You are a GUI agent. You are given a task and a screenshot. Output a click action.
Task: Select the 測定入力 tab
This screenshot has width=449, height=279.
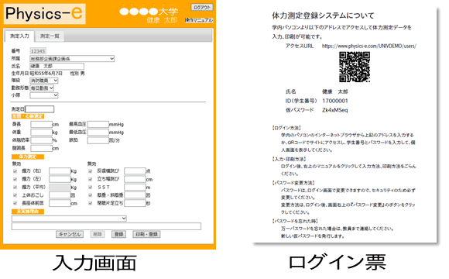[x=19, y=36]
